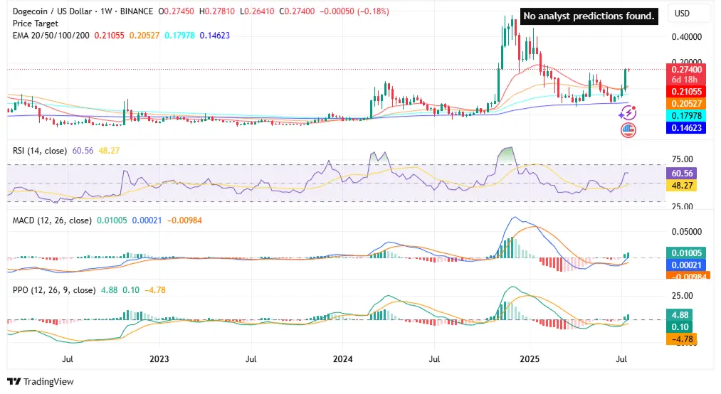Click the current price label 0.27400

pyautogui.click(x=686, y=69)
